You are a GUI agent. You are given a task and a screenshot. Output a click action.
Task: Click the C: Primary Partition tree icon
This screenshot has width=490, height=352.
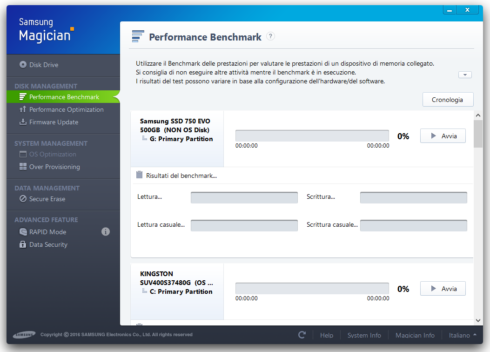click(145, 291)
